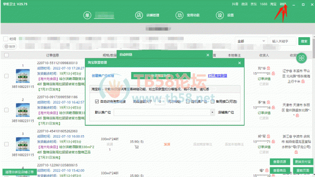
Task: Expand the 默认推广位 dropdown
Action: pos(212,112)
